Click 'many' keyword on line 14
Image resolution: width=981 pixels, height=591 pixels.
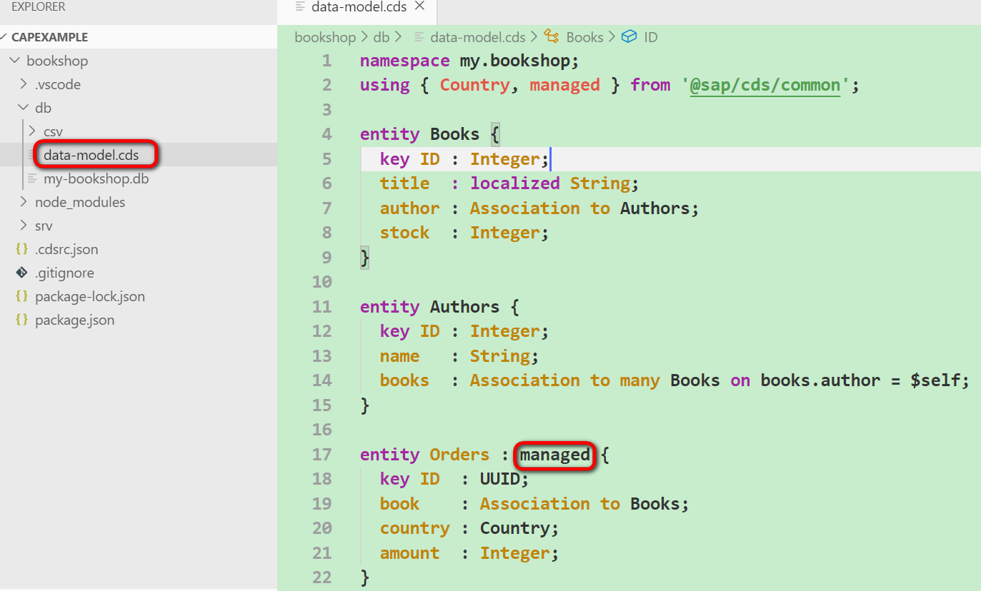(639, 380)
